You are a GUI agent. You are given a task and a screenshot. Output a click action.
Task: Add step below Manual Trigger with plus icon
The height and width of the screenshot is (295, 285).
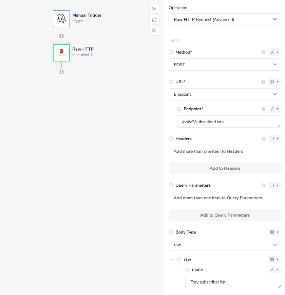(61, 36)
